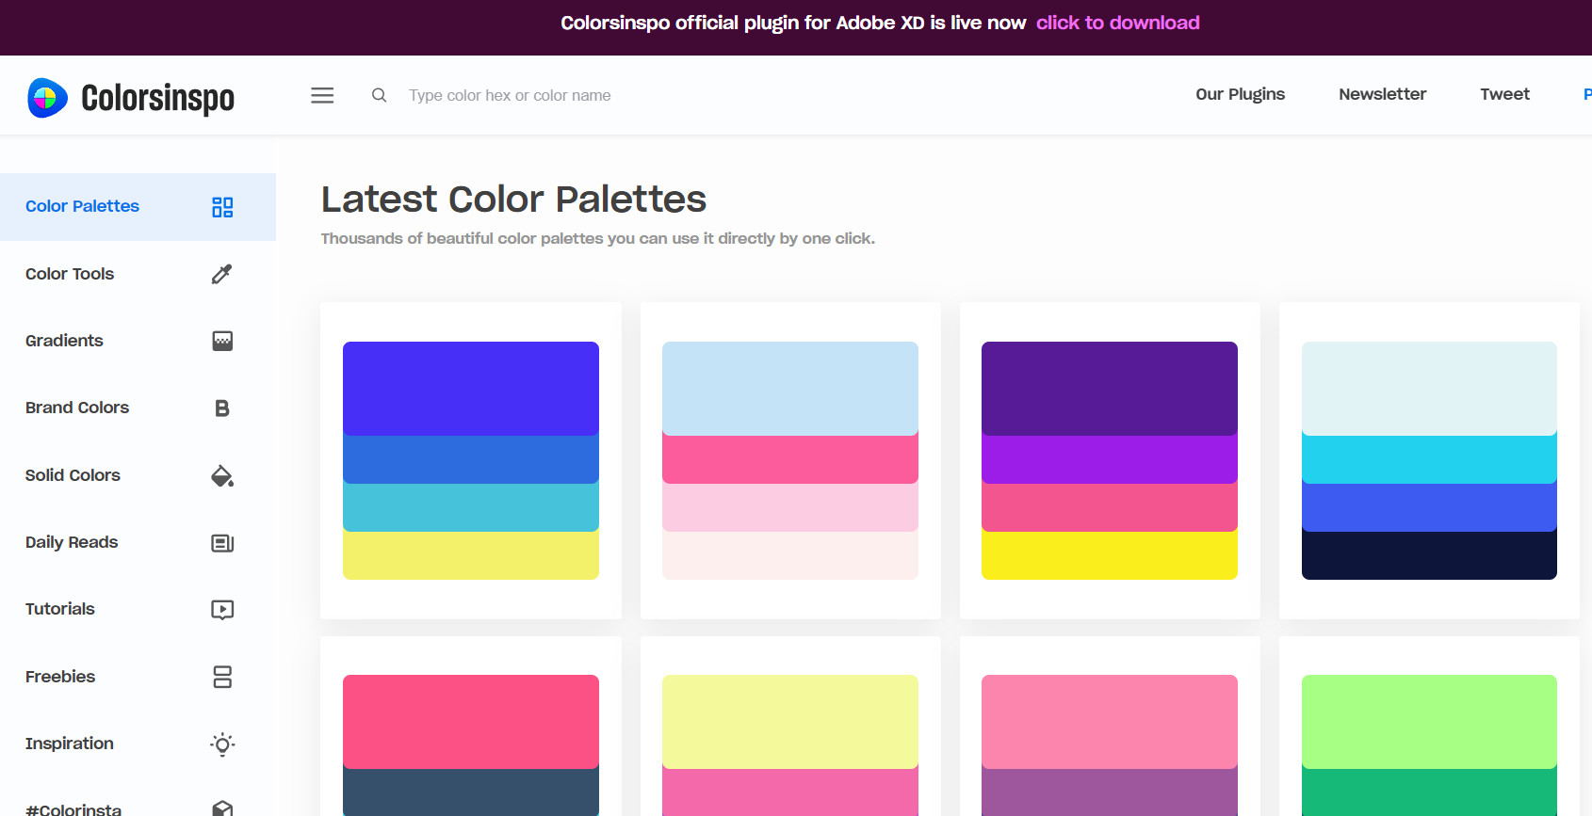Screen dimensions: 1592x816
Task: Click the lime green swatch in bottom row
Action: point(1429,721)
